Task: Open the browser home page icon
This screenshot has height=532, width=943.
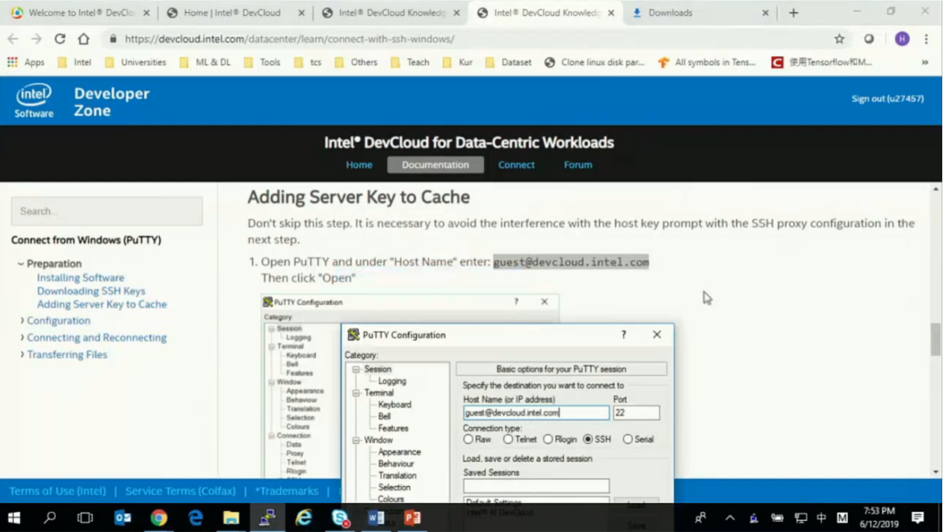Action: coord(83,39)
